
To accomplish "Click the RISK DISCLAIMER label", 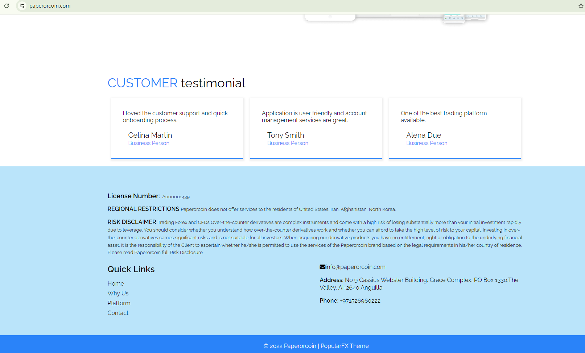I will pos(132,222).
